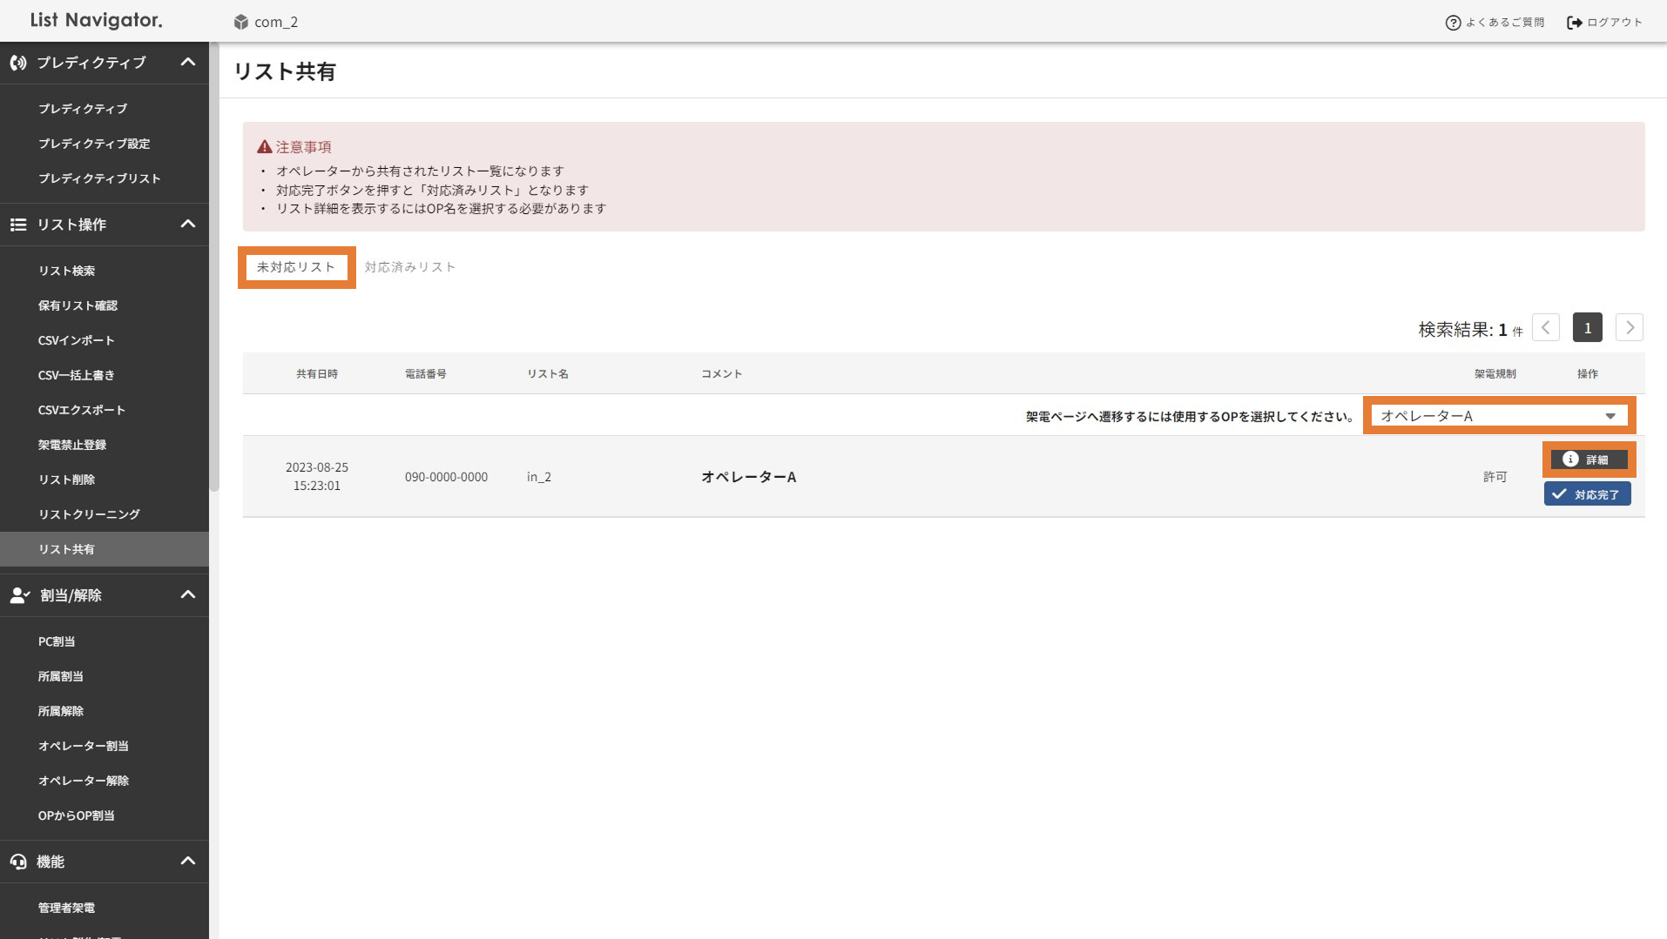Click the FAQ question mark icon
Screen dimensions: 1667x939
click(1453, 23)
